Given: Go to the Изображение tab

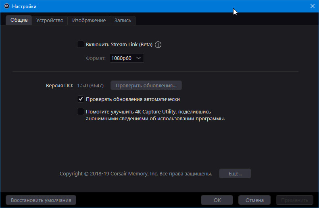Looking at the screenshot, I should tap(89, 20).
